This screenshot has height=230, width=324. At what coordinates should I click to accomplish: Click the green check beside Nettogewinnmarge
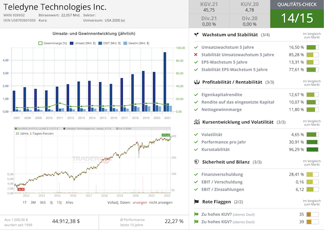coord(196,109)
